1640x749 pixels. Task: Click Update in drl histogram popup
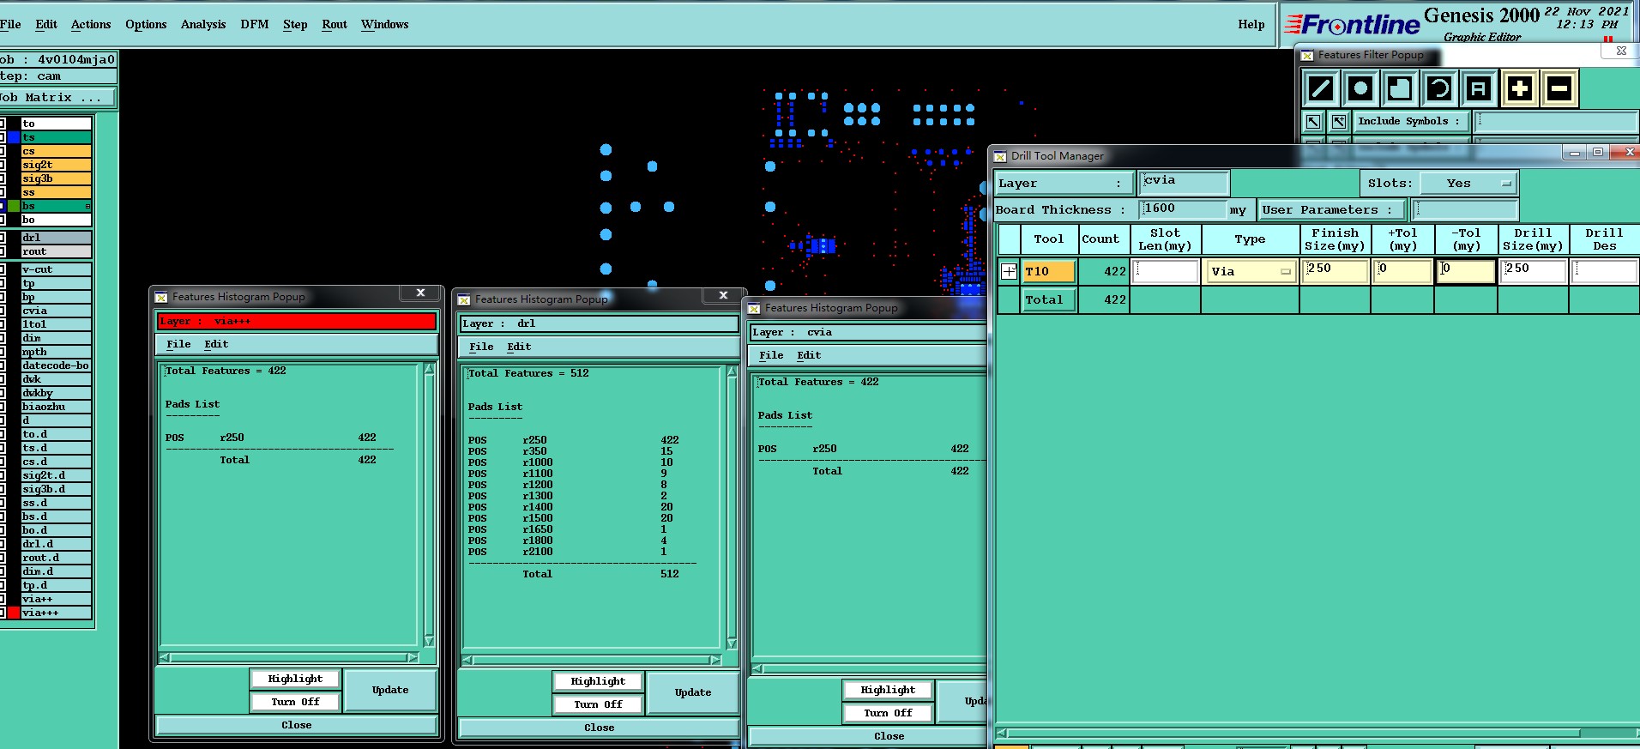(x=693, y=692)
